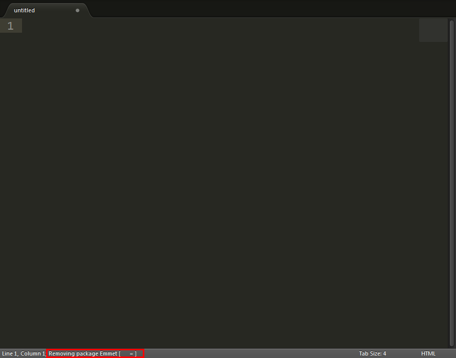The image size is (456, 358).
Task: Click the vertical scrollbar thumb
Action: (x=451, y=183)
